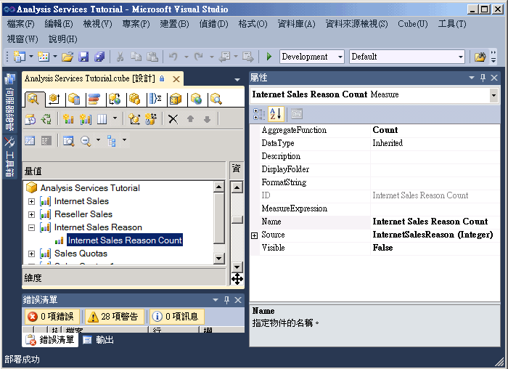Click the Reconnect/refresh green arrows icon

(x=46, y=119)
